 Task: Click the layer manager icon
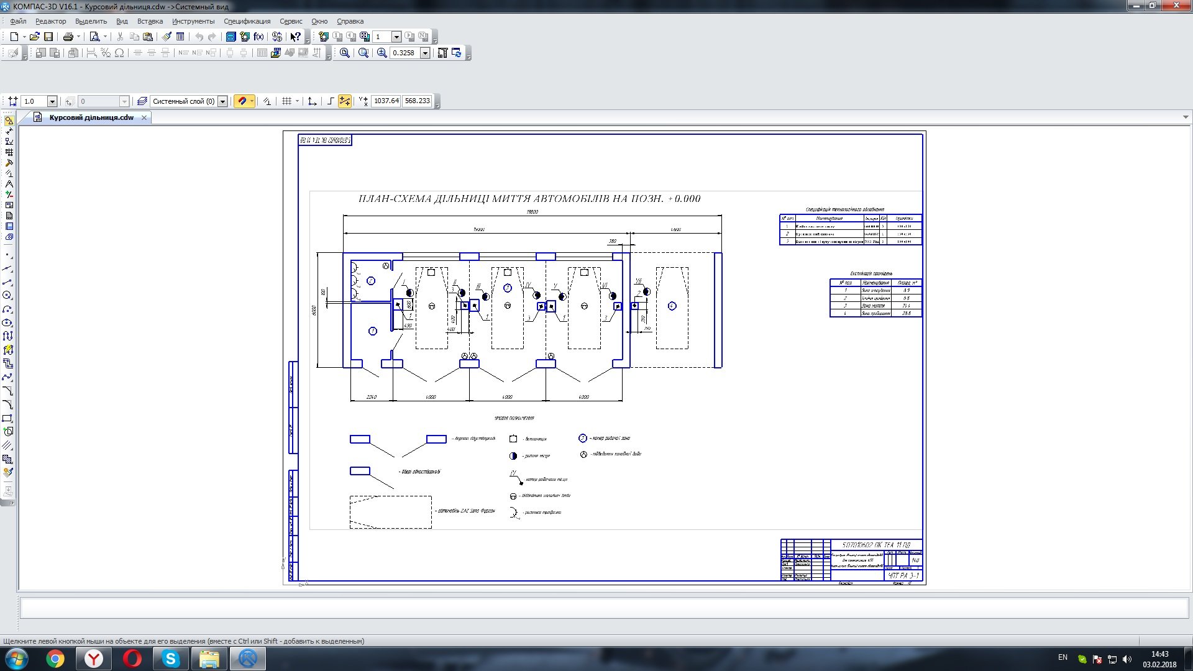point(142,101)
